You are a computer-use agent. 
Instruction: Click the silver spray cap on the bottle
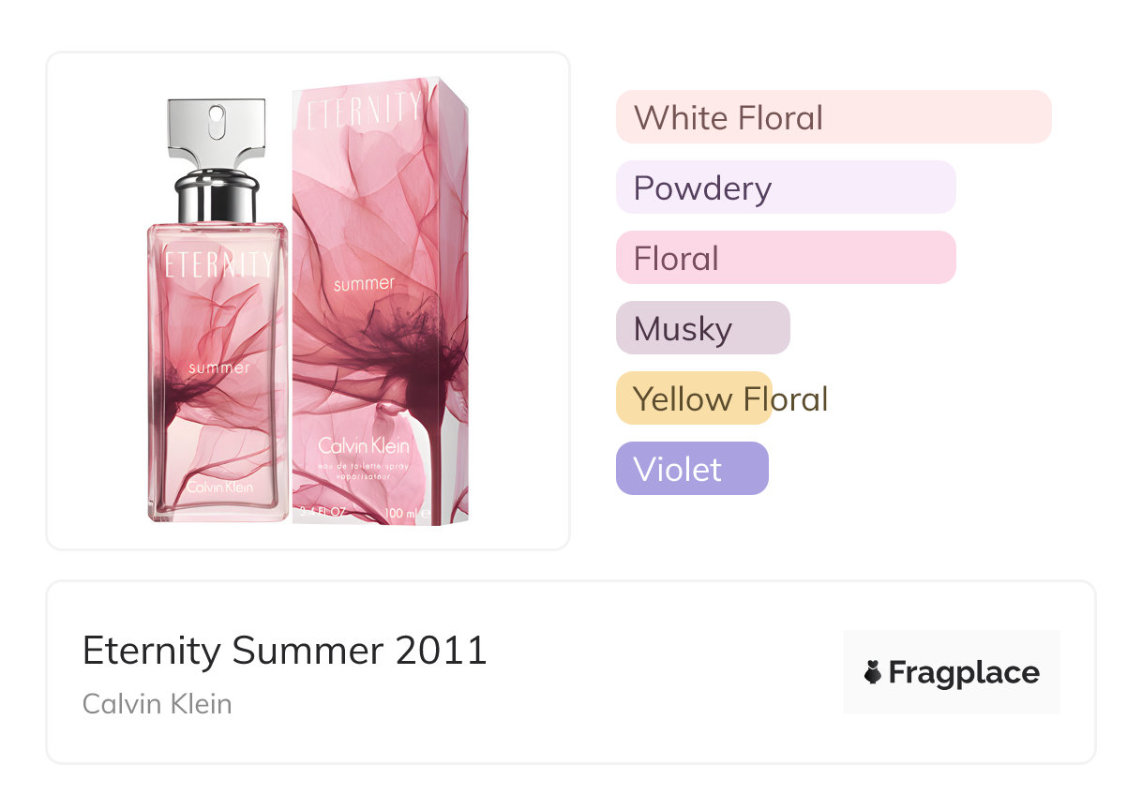point(217,128)
